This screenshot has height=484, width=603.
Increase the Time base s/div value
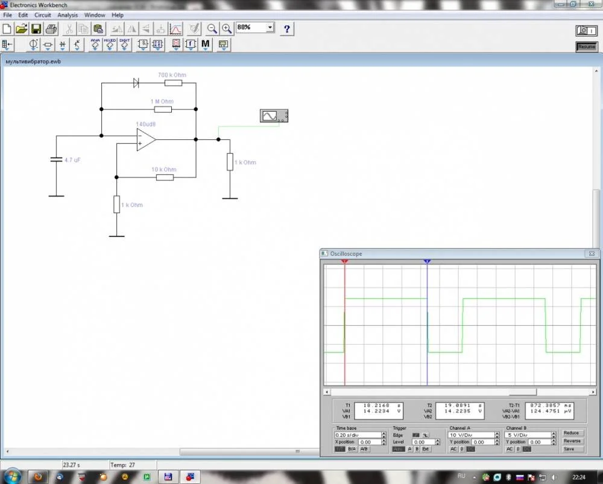click(384, 433)
